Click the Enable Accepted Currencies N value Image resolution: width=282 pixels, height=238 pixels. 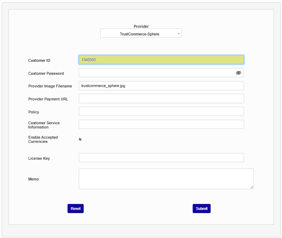point(80,140)
